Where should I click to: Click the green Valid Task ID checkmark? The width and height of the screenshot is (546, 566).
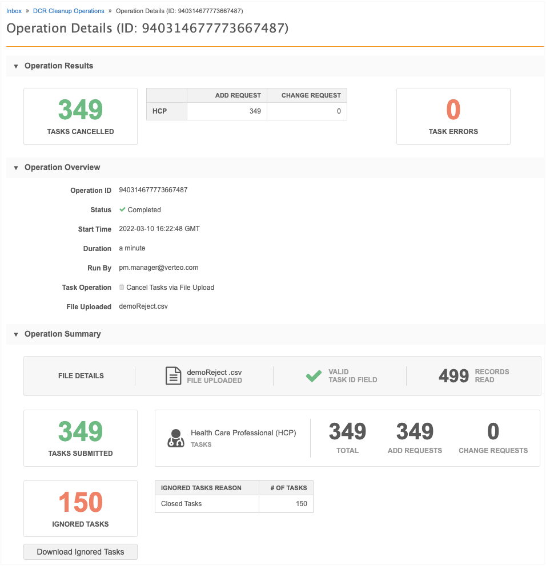pyautogui.click(x=314, y=376)
